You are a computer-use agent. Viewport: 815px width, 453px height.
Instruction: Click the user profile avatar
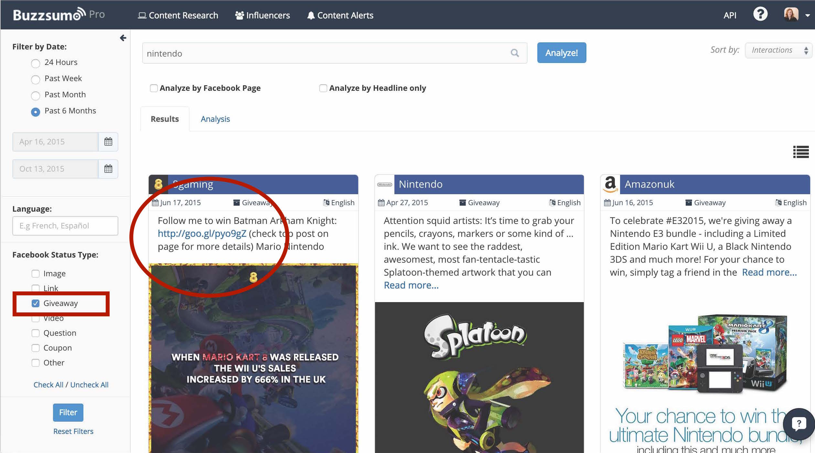point(791,15)
